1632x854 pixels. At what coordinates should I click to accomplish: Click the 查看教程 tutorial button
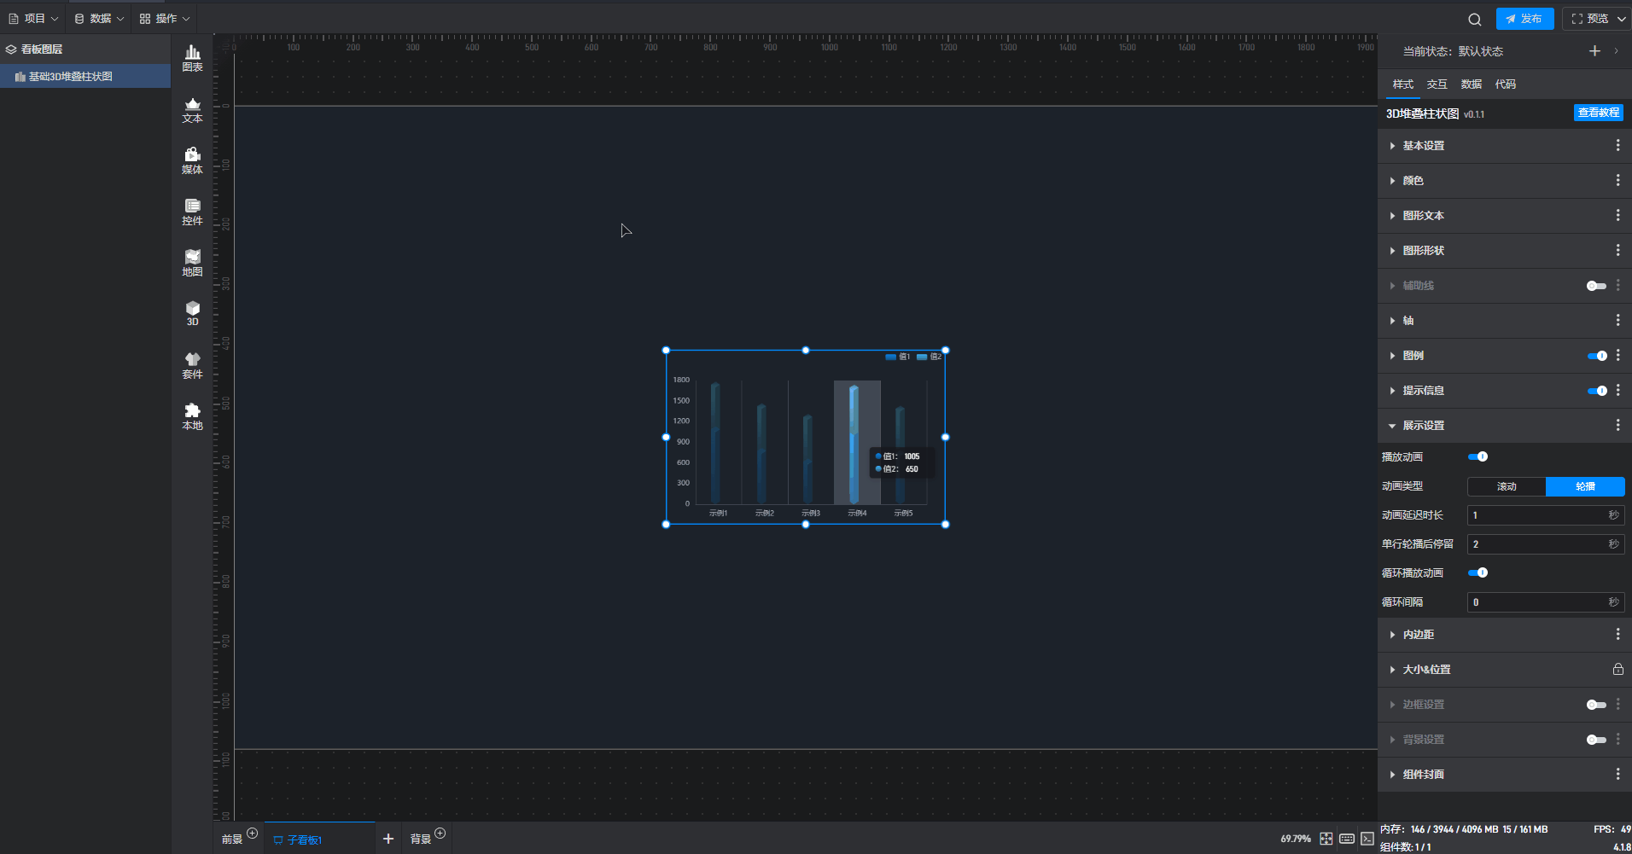pyautogui.click(x=1598, y=113)
